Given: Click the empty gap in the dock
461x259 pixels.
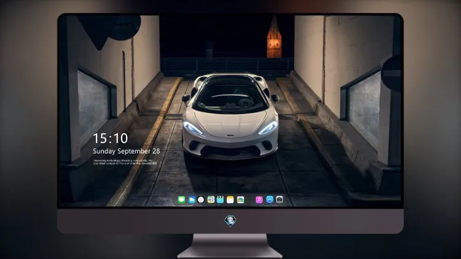Looking at the screenshot, I should point(250,199).
